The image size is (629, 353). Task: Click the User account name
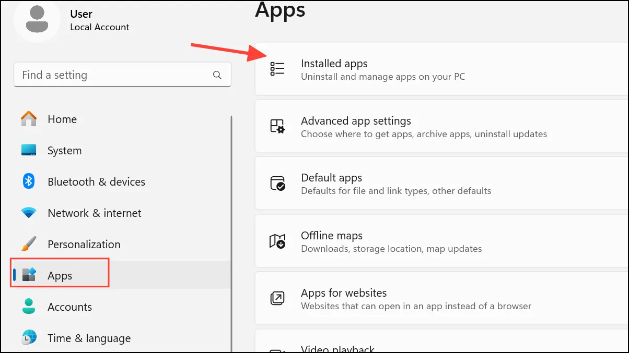pos(81,14)
